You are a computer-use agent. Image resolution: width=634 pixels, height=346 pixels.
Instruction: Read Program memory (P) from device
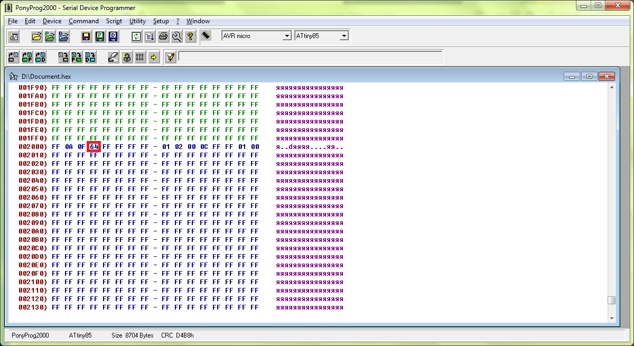[27, 57]
